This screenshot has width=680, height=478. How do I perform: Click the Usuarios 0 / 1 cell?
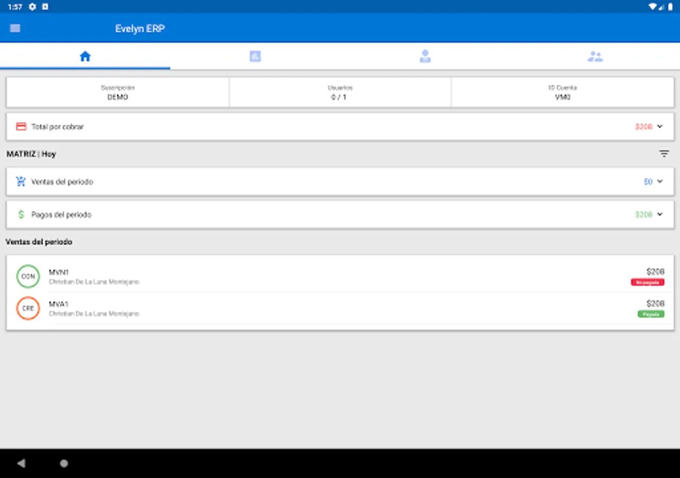click(340, 92)
